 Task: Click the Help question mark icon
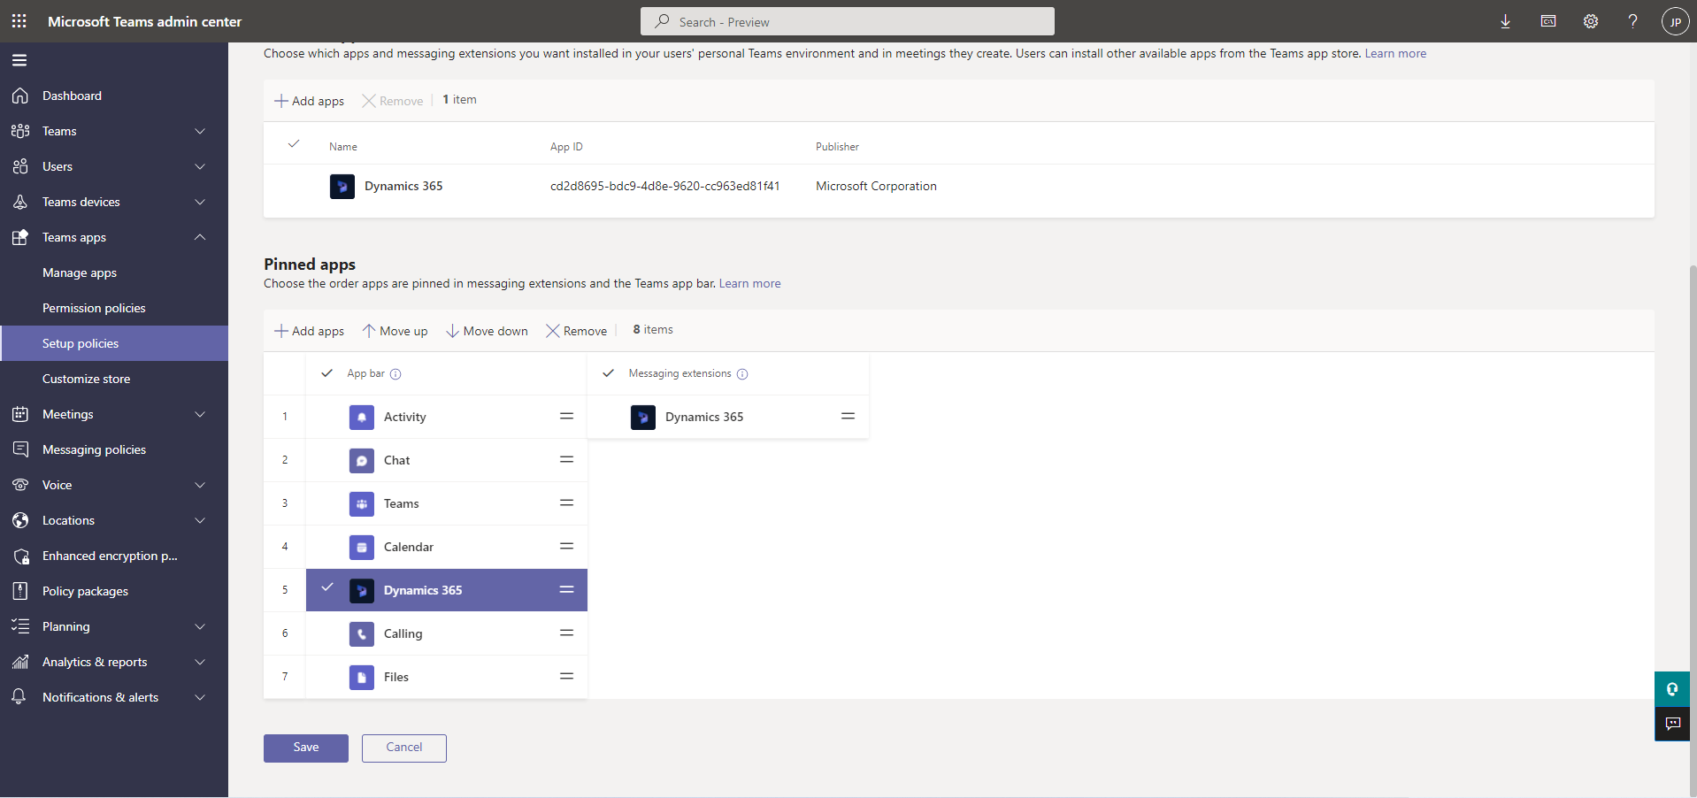[x=1632, y=21]
